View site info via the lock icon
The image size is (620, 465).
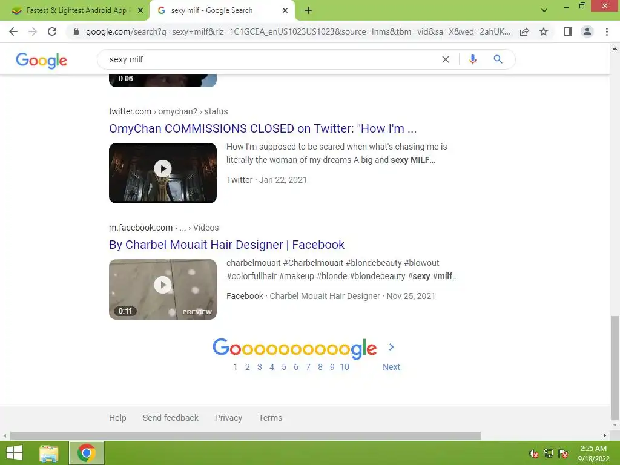(76, 31)
